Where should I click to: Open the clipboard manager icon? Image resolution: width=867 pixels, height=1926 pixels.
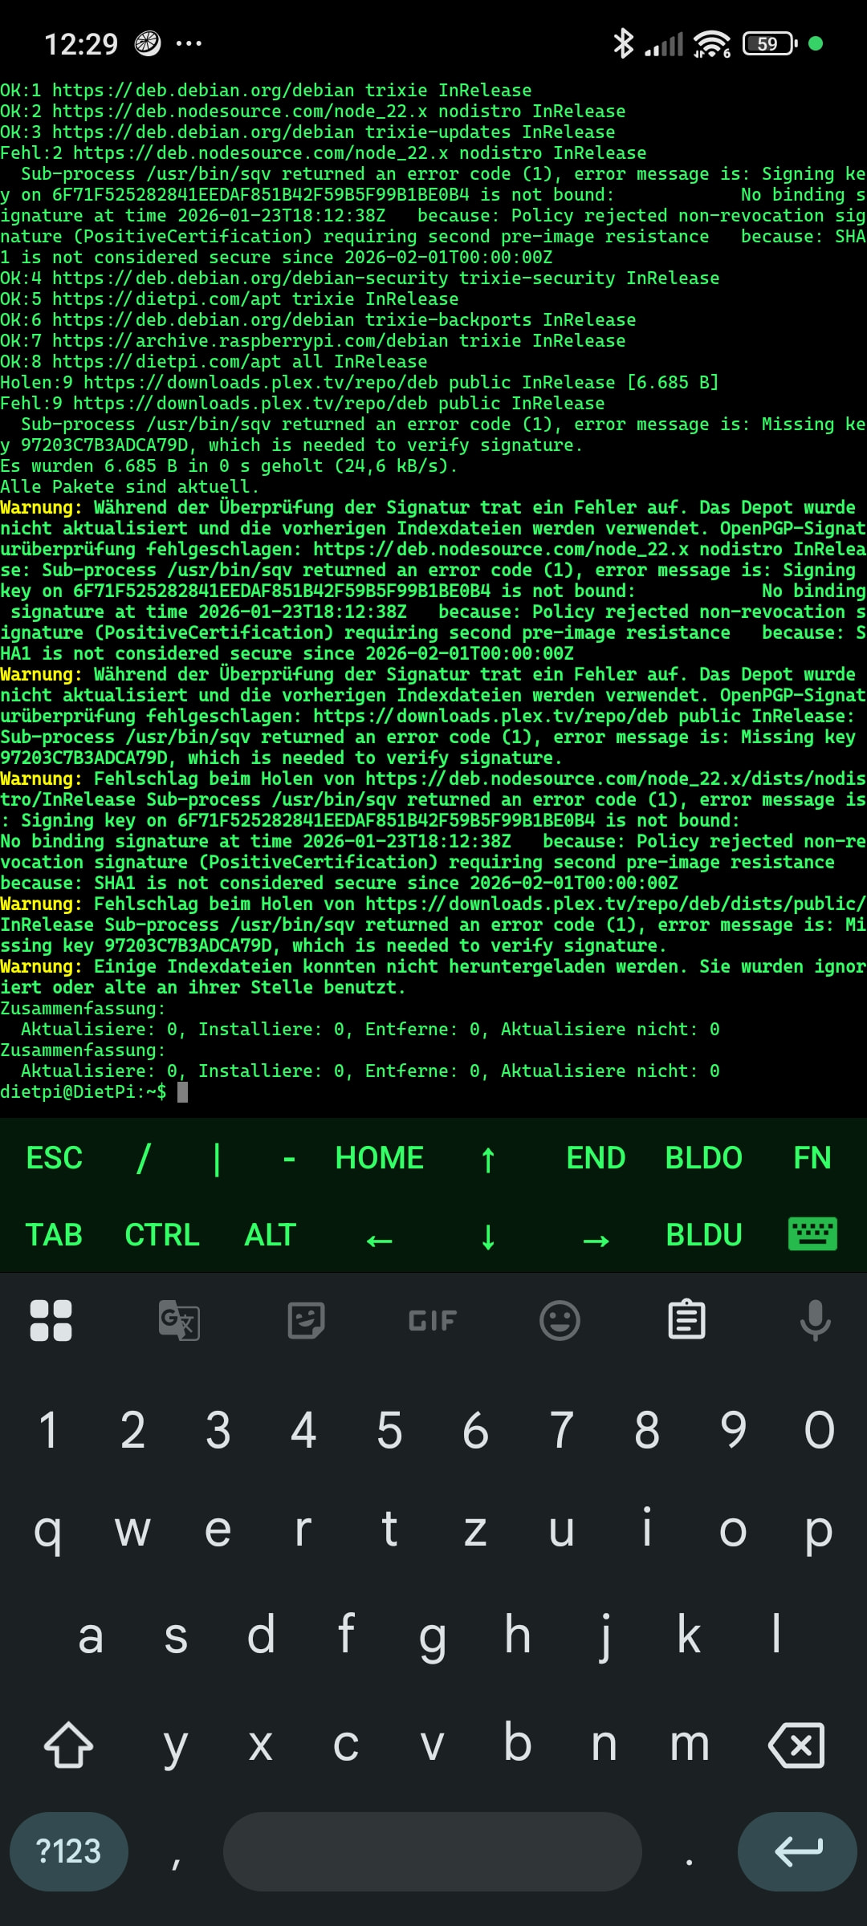coord(687,1320)
